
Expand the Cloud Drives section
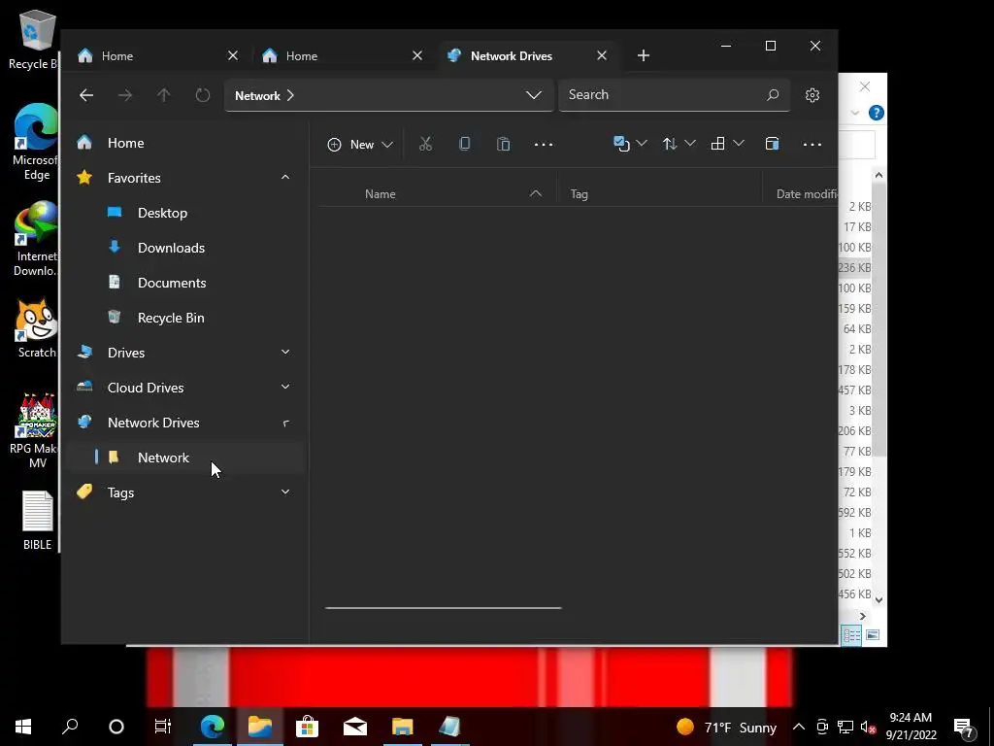point(285,387)
